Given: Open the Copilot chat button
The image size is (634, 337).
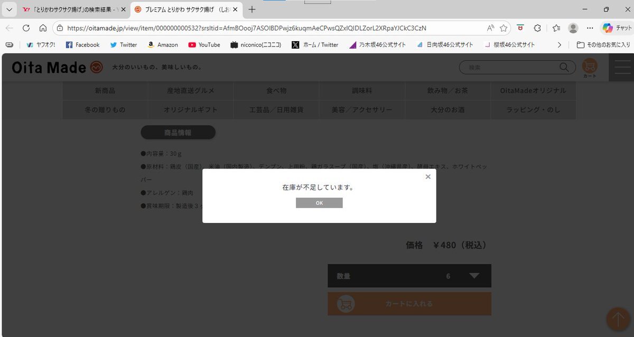Looking at the screenshot, I should (x=617, y=28).
